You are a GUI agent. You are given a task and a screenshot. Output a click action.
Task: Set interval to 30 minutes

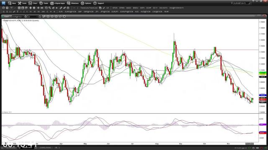point(34,12)
